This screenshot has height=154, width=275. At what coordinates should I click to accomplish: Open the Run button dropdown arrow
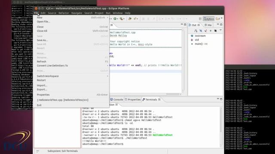pos(117,19)
